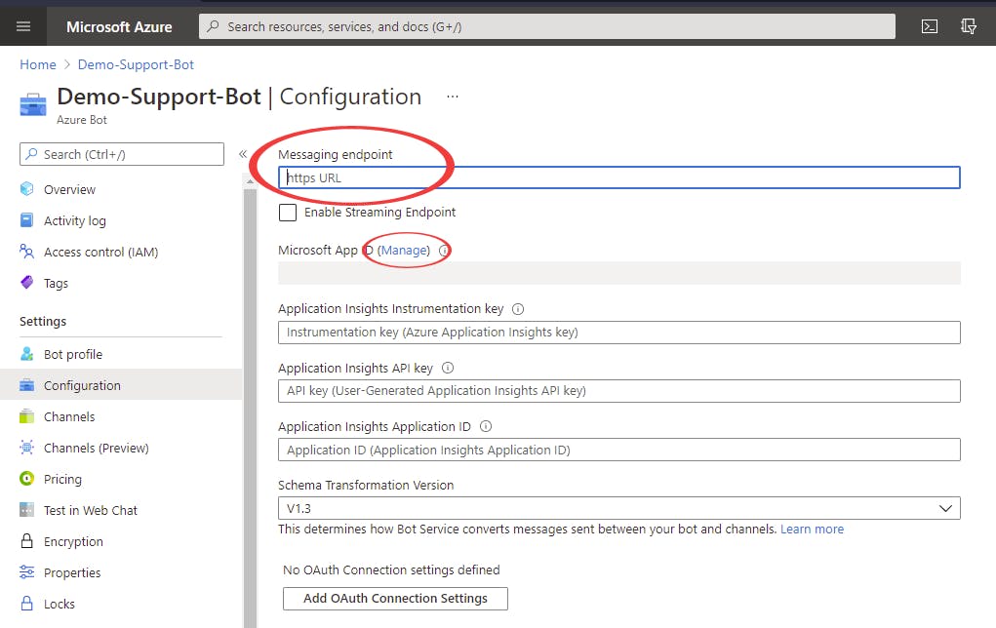Click info icon next to Instrumentation key label
This screenshot has width=996, height=628.
[x=518, y=309]
